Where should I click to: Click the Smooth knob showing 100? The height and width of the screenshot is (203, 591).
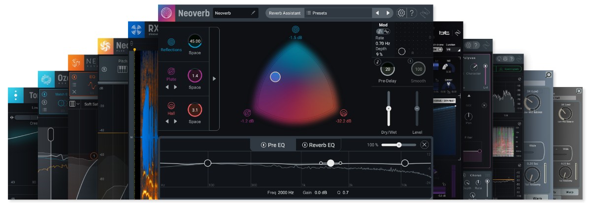(418, 69)
